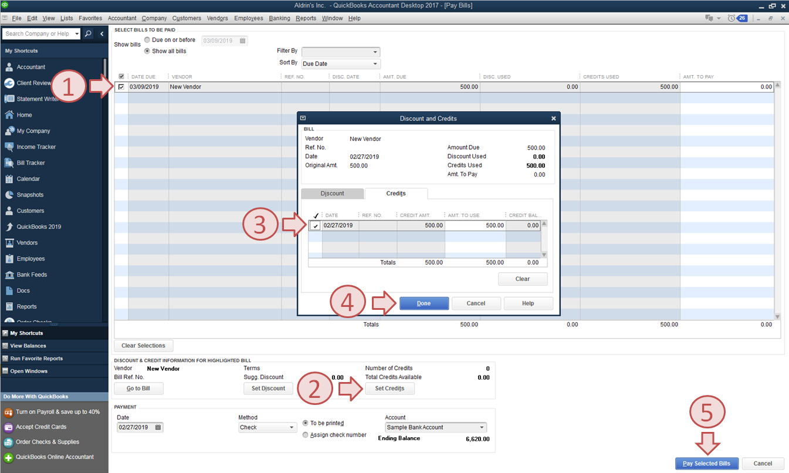
Task: Open the Banking menu
Action: coord(280,18)
